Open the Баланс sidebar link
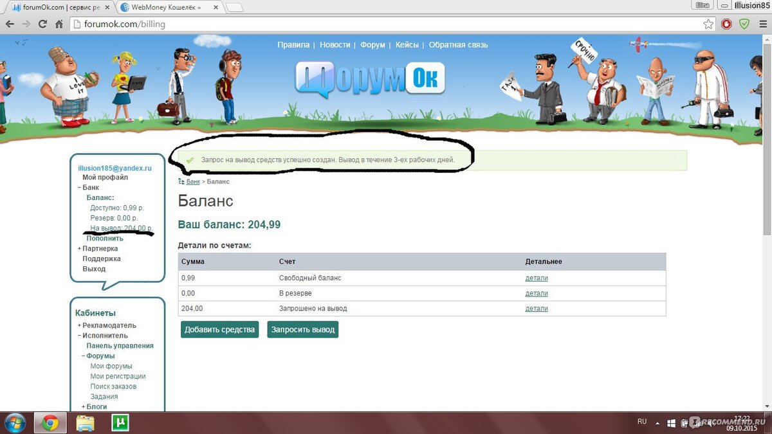The height and width of the screenshot is (434, 772). pos(100,197)
